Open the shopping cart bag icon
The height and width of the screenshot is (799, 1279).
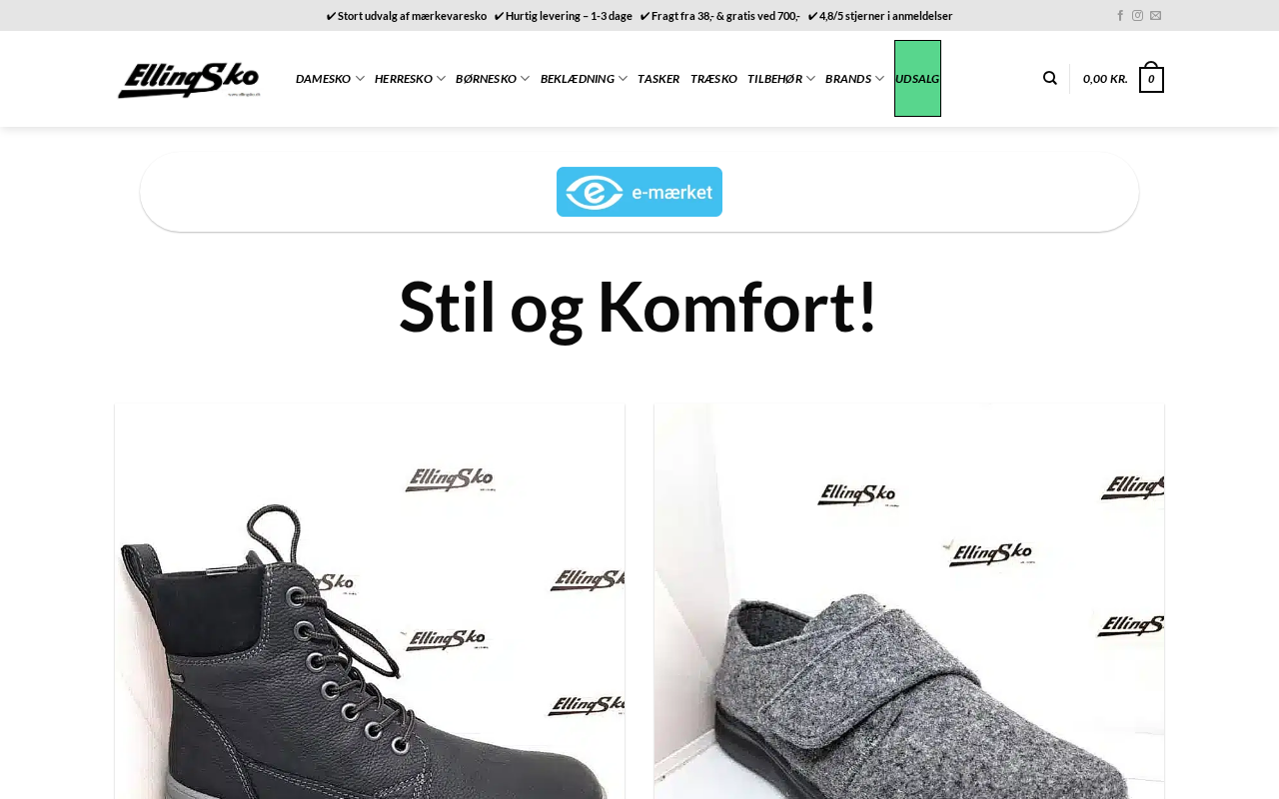[1151, 78]
